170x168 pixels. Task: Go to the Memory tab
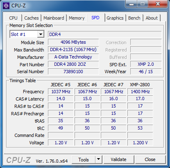pyautogui.click(x=77, y=18)
